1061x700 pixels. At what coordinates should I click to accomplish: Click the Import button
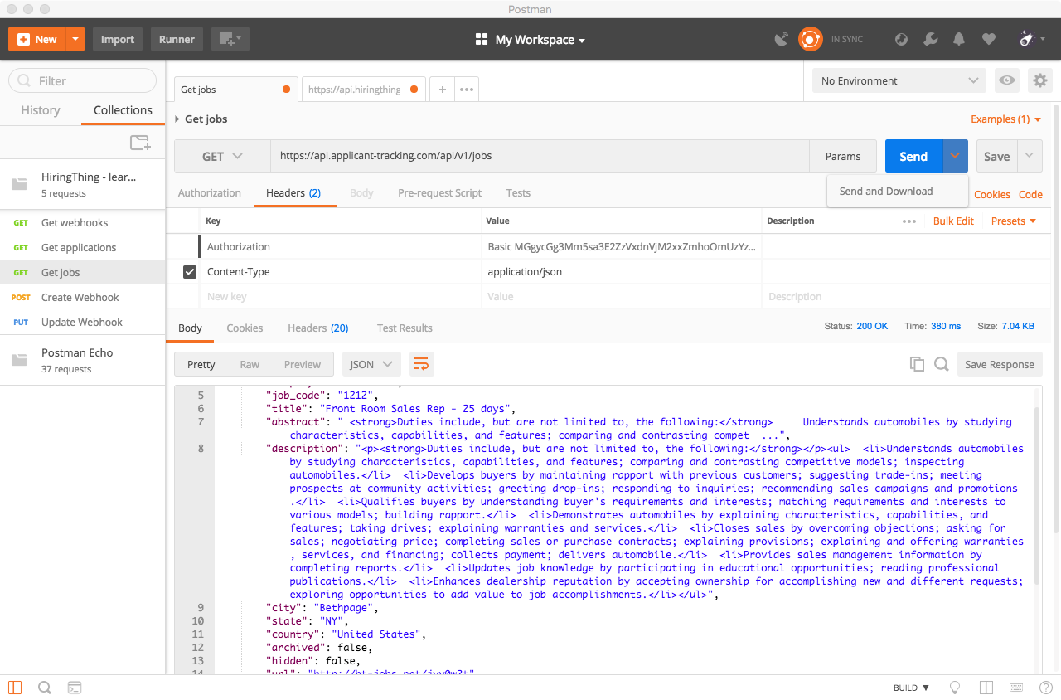point(118,39)
